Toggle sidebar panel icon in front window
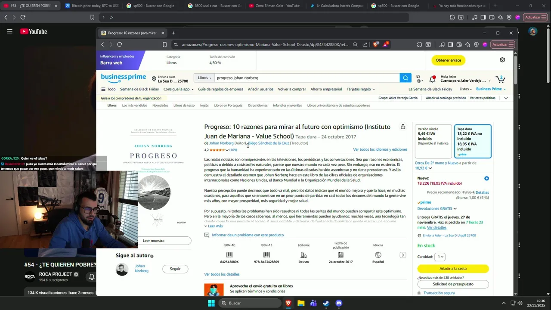Image resolution: width=551 pixels, height=310 pixels. (450, 44)
